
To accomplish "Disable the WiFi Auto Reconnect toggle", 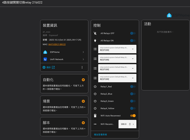I will tap(133, 116).
